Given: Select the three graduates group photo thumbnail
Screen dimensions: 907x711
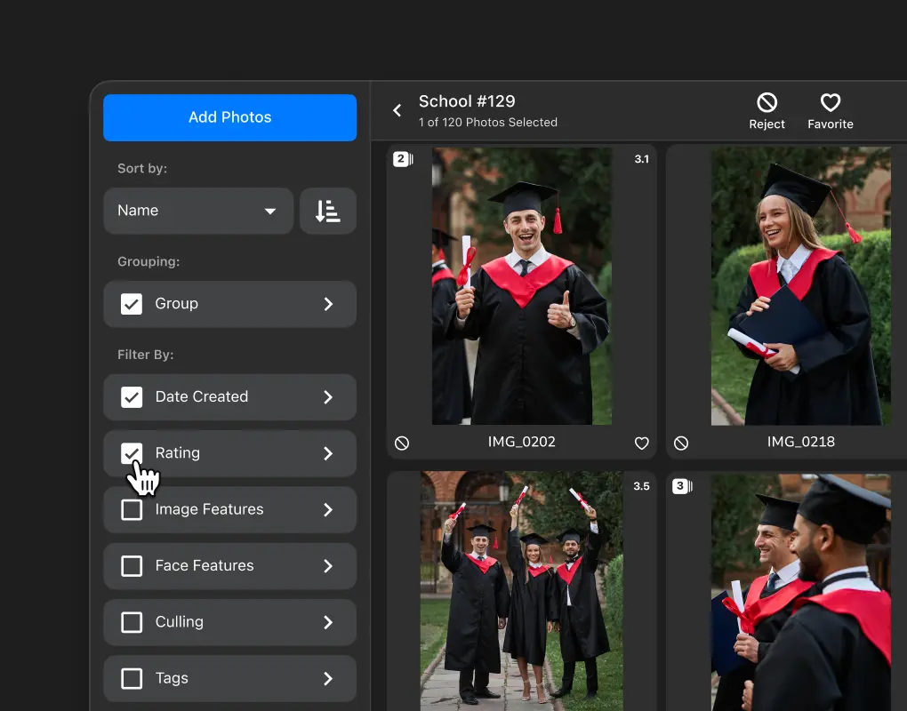Looking at the screenshot, I should (522, 591).
